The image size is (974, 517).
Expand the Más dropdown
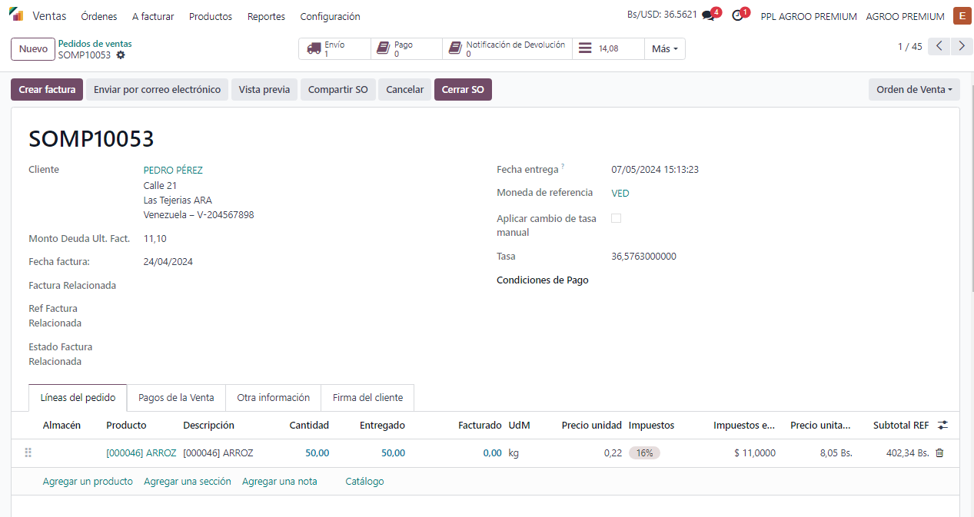pyautogui.click(x=664, y=49)
